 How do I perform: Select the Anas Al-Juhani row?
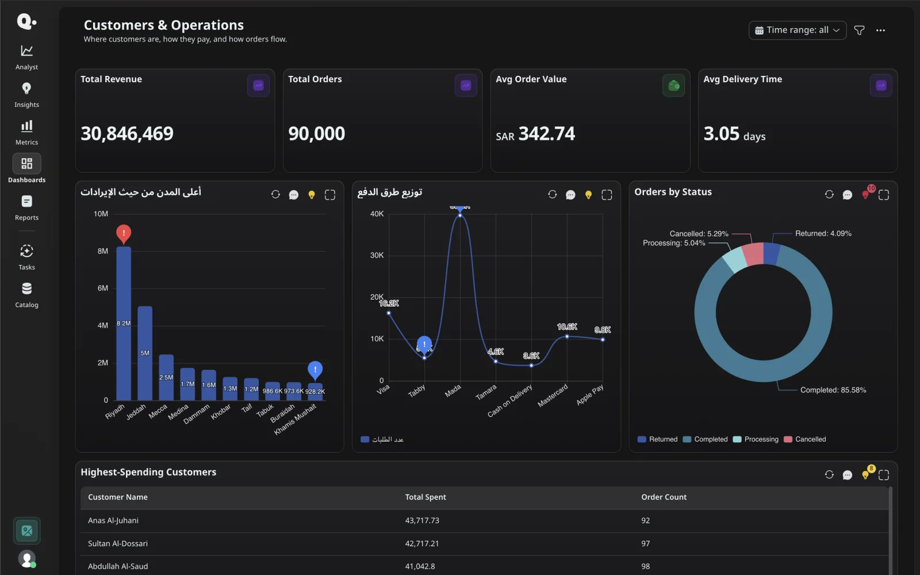(x=484, y=520)
